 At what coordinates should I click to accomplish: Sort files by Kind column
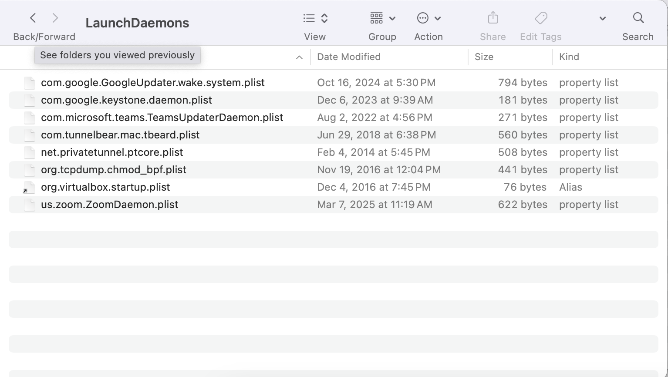tap(569, 57)
